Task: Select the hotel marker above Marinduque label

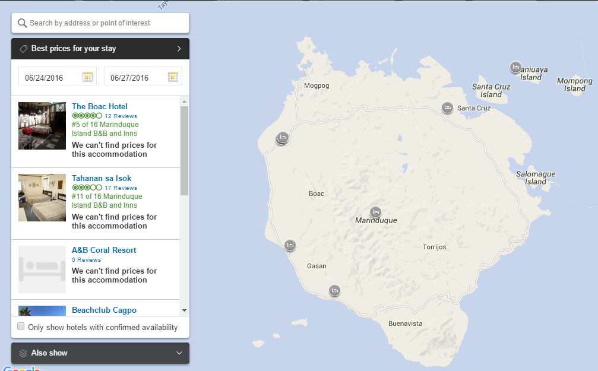Action: (375, 212)
